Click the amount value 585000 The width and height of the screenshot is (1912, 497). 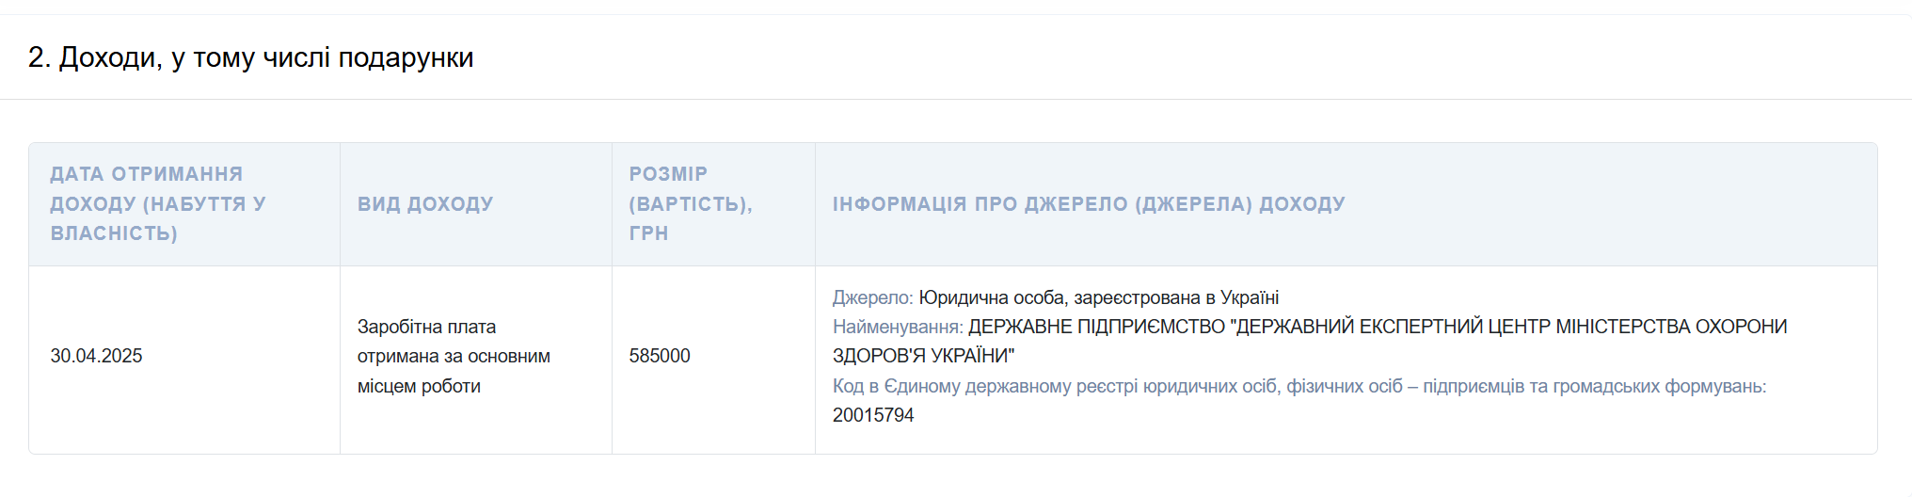point(660,356)
